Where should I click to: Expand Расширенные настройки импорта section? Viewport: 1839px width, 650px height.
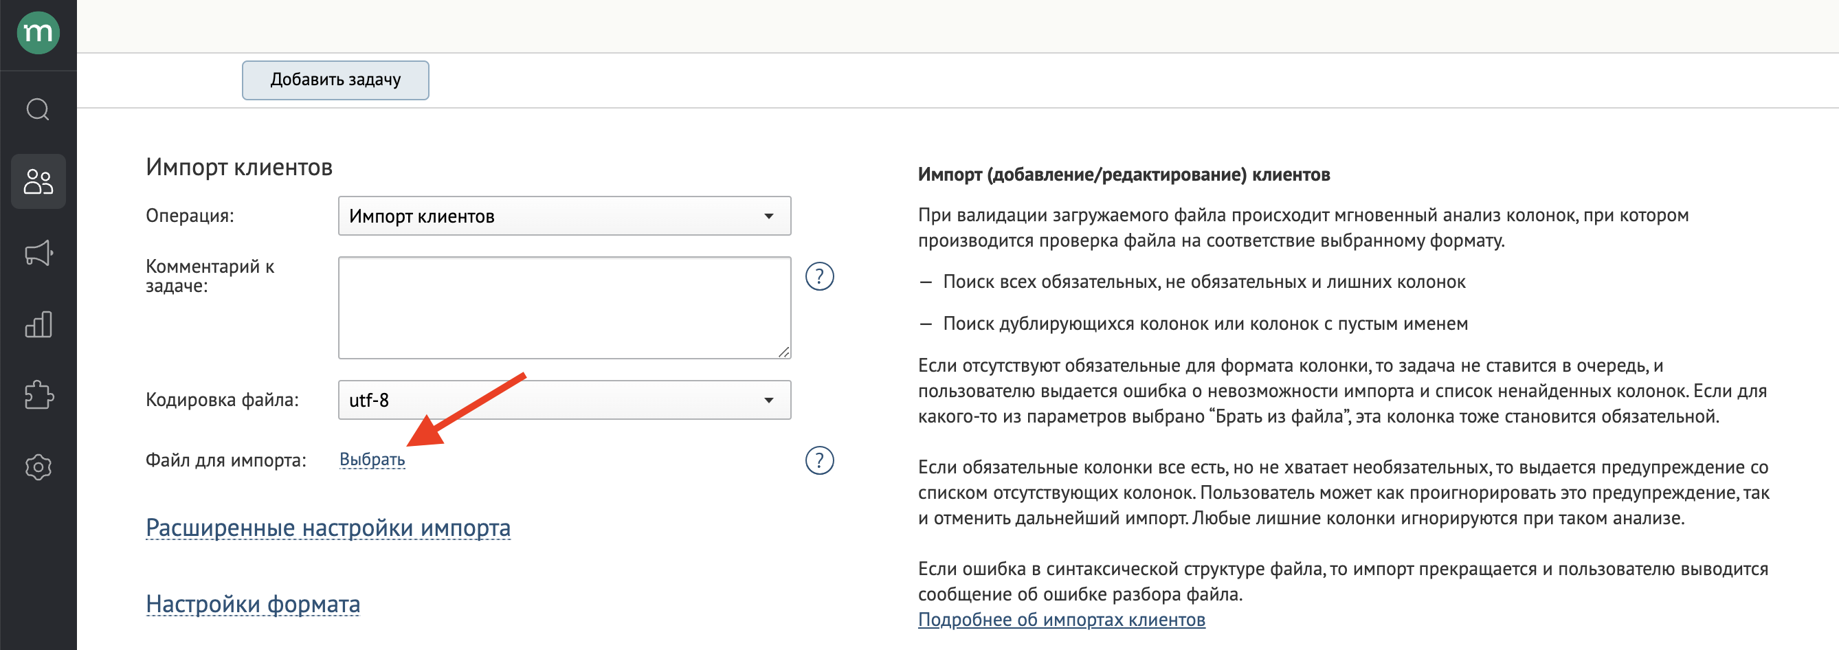328,528
